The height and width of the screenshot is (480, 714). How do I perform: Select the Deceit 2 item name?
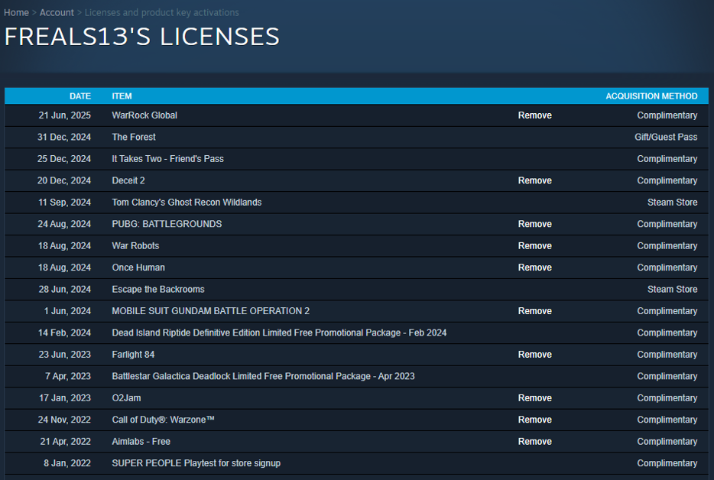click(x=128, y=180)
